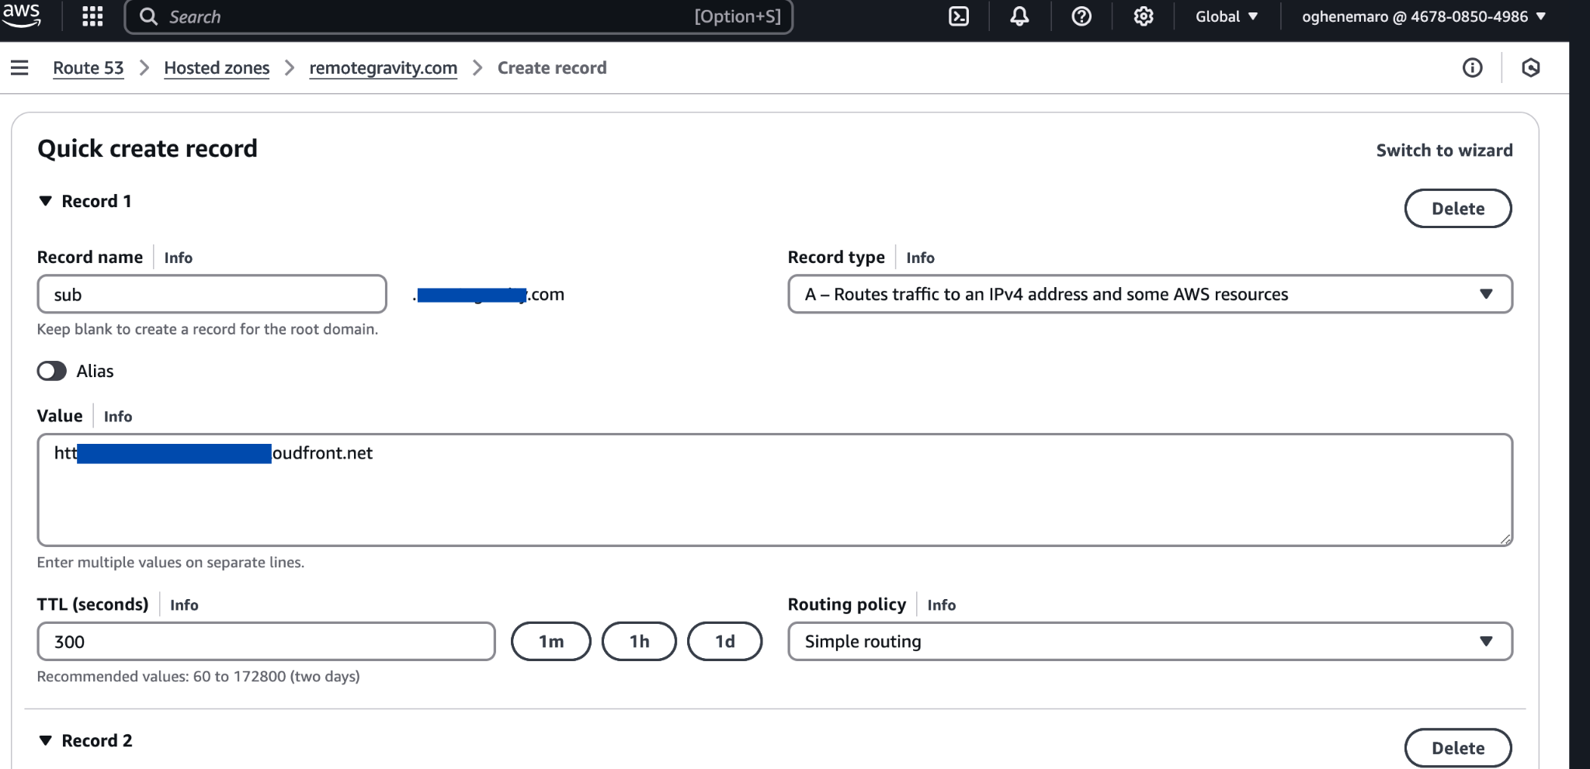Open Info link next to Record type
This screenshot has height=769, width=1590.
point(920,258)
